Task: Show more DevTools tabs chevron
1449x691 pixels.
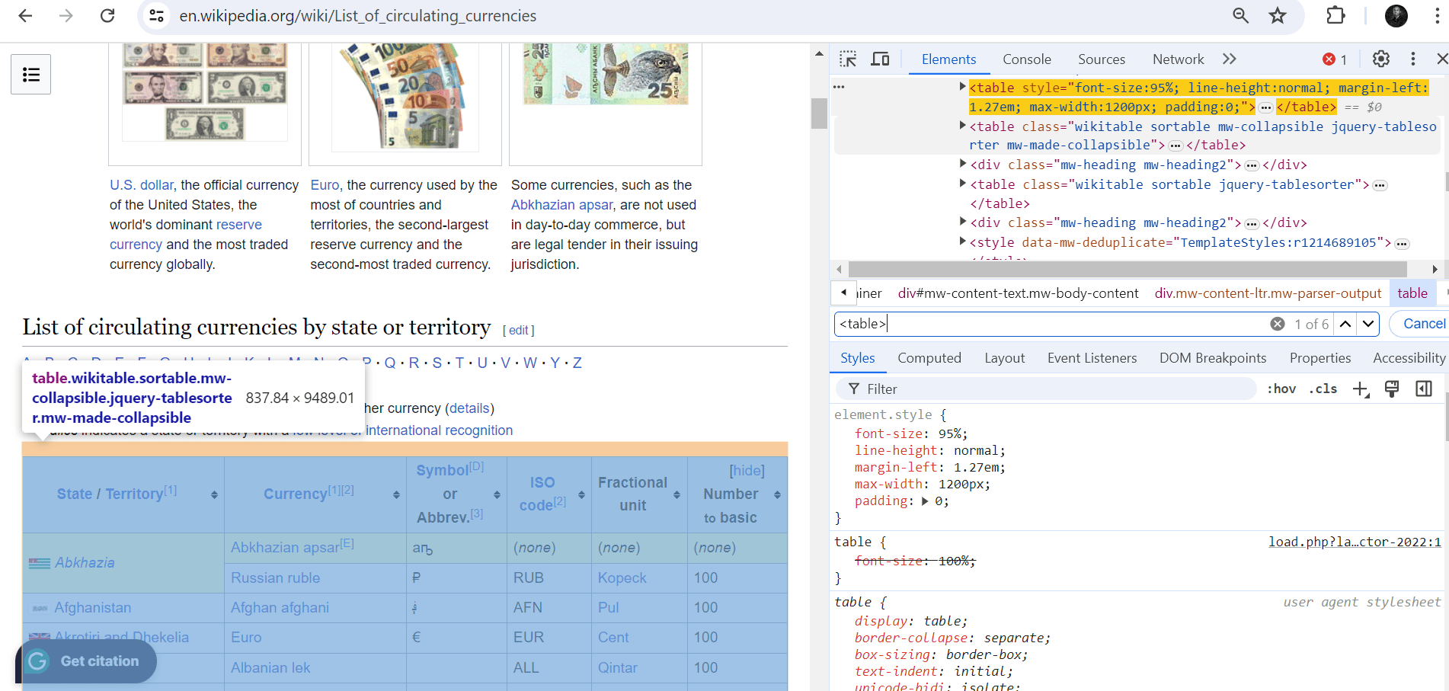Action: click(x=1229, y=59)
